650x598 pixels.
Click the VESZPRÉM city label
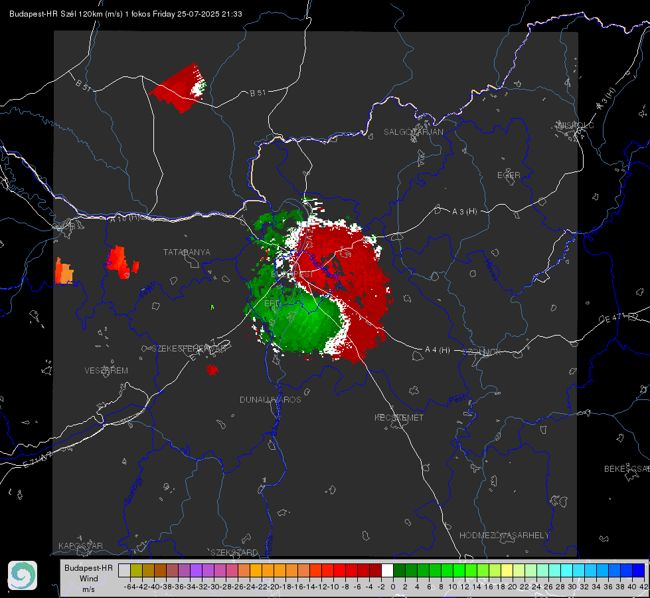pyautogui.click(x=106, y=370)
